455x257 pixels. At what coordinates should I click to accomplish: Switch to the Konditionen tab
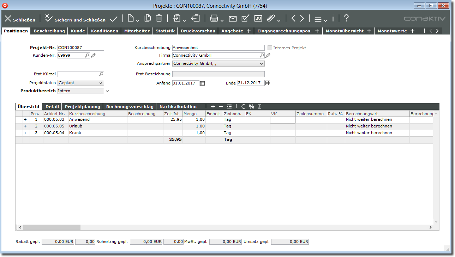[x=104, y=31]
